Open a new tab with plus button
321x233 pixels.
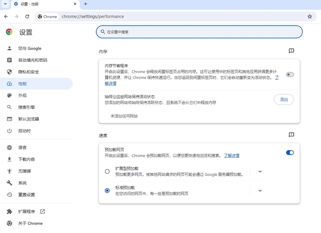[x=86, y=4]
